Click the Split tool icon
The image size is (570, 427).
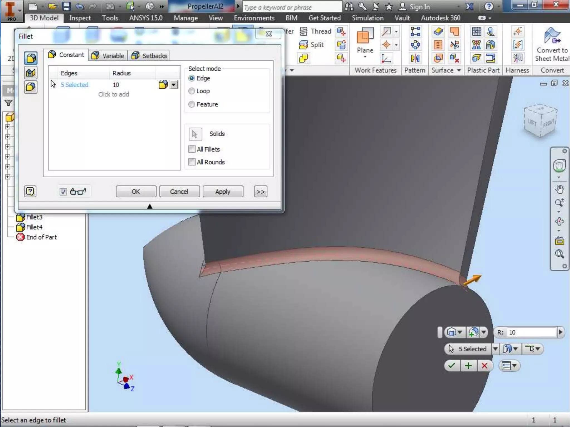click(304, 45)
